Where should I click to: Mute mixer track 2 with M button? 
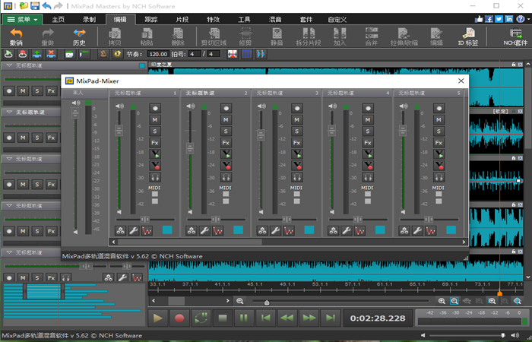tap(226, 120)
